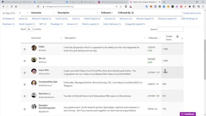
Task: Switch to the Ethereum Gas Tracker tab
Action: [16, 2]
